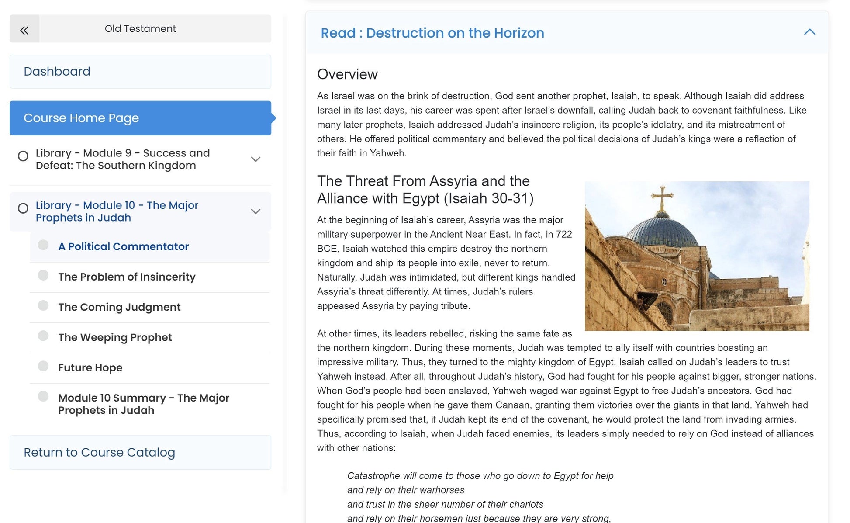
Task: Open Future Hope lesson
Action: (x=90, y=368)
